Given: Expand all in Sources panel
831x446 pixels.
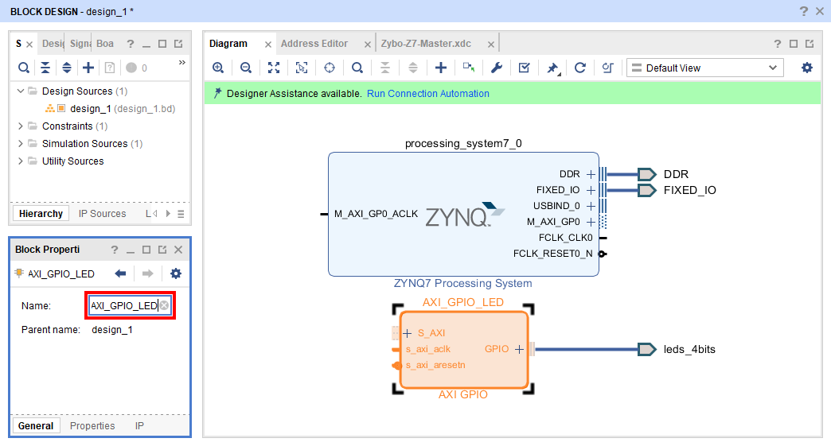Looking at the screenshot, I should [67, 68].
